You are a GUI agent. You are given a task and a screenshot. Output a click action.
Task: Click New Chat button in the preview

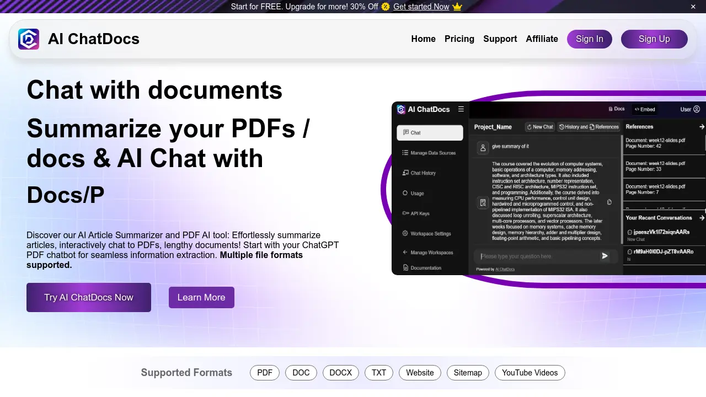click(539, 127)
